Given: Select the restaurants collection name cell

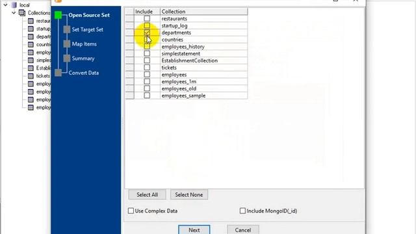Looking at the screenshot, I should 203,19.
